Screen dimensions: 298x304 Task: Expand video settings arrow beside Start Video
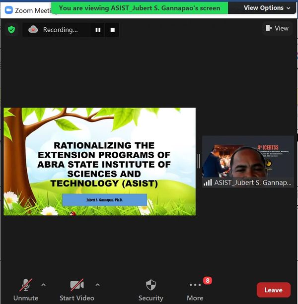click(97, 285)
